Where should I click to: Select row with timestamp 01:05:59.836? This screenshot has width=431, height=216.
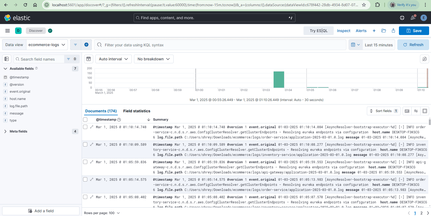pos(85,162)
